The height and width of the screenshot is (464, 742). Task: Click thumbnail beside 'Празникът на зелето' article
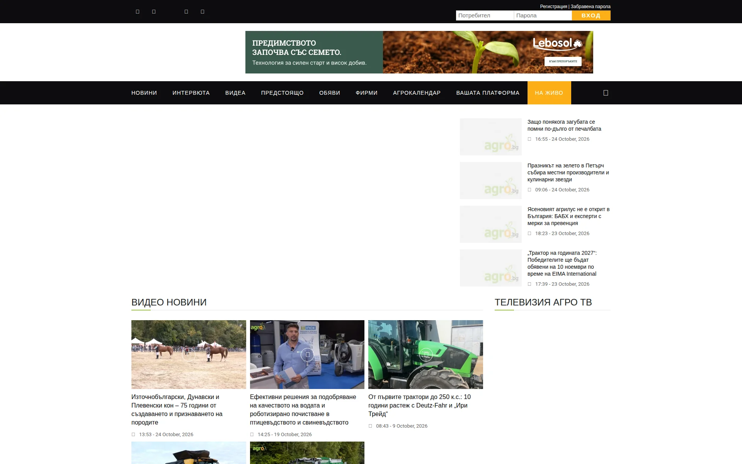pyautogui.click(x=491, y=181)
